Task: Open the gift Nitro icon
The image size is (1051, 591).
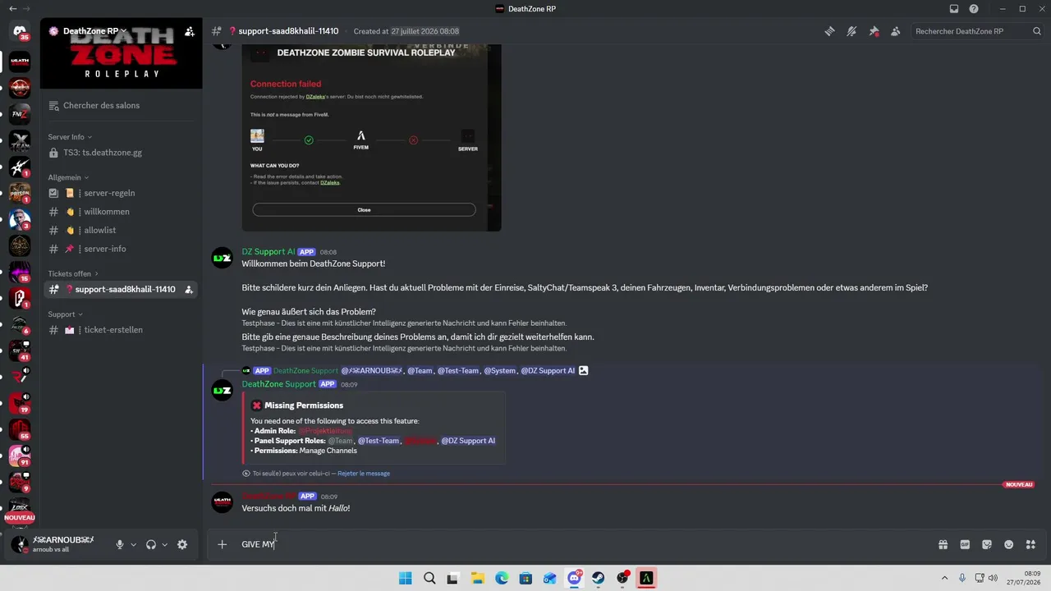Action: pos(943,544)
